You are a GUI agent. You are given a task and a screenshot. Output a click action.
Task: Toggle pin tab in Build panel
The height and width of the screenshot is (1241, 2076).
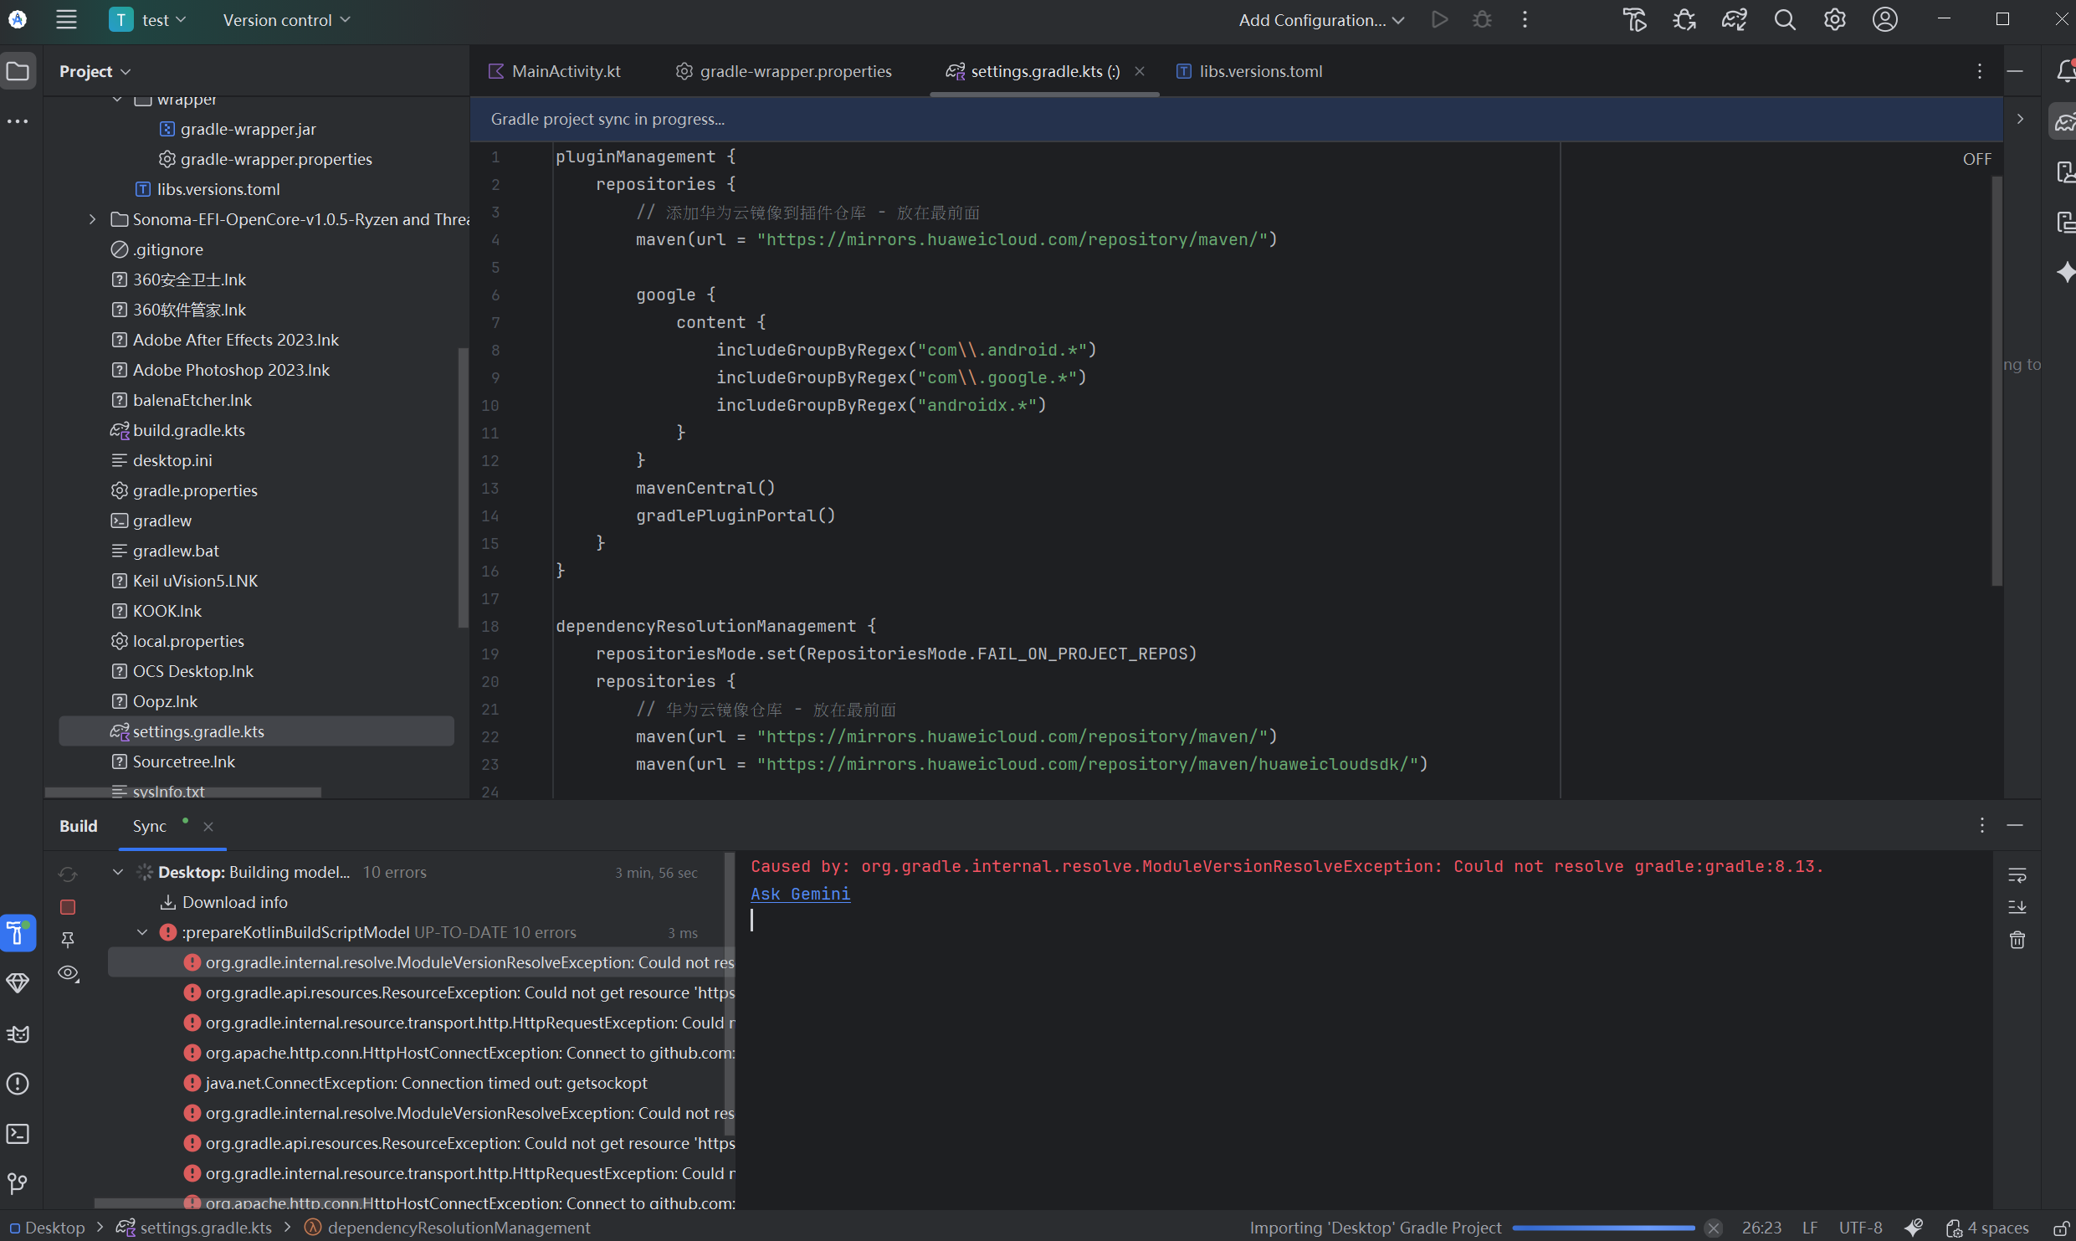68,940
